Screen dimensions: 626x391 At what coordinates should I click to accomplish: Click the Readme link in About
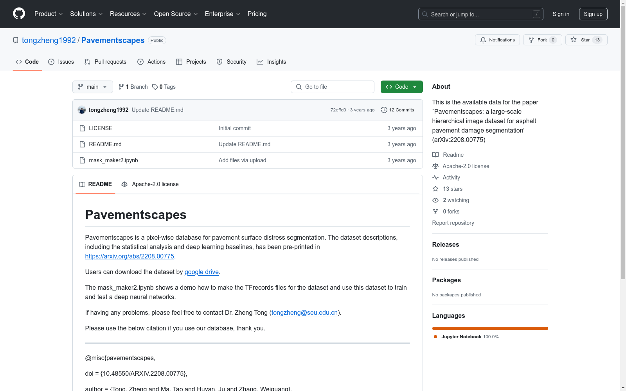click(x=448, y=155)
